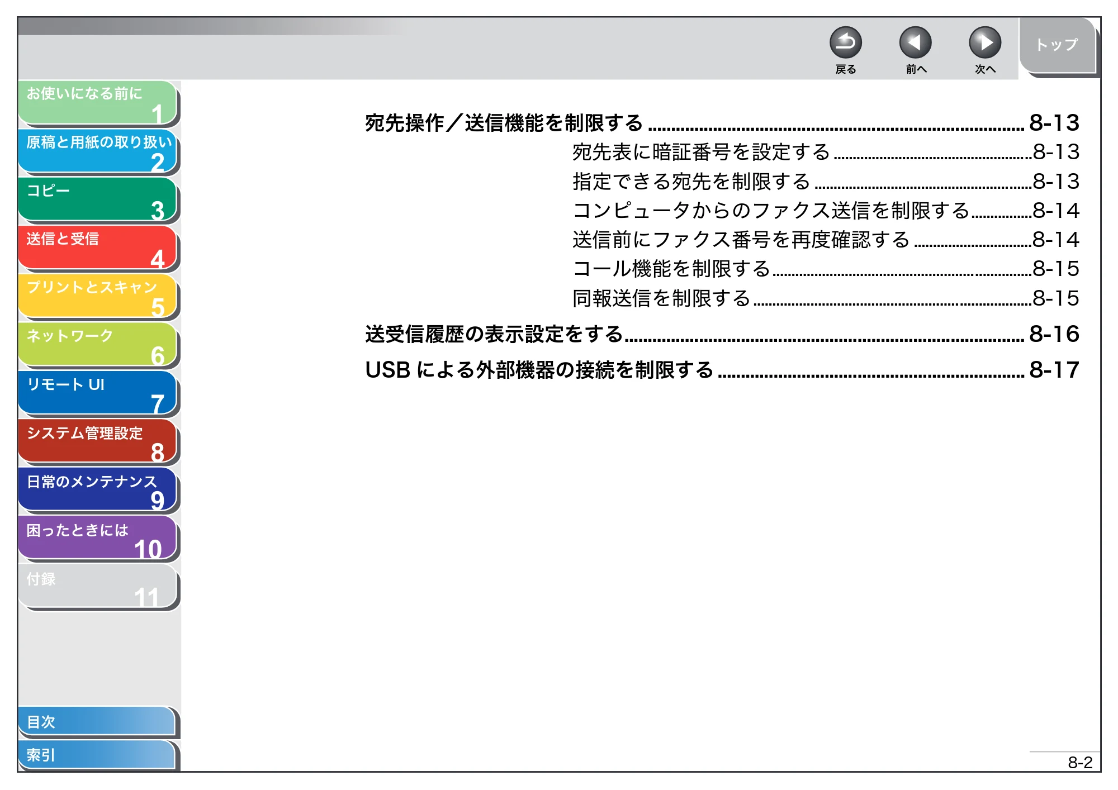
Task: Open chapter 3 コピー tab
Action: point(97,200)
